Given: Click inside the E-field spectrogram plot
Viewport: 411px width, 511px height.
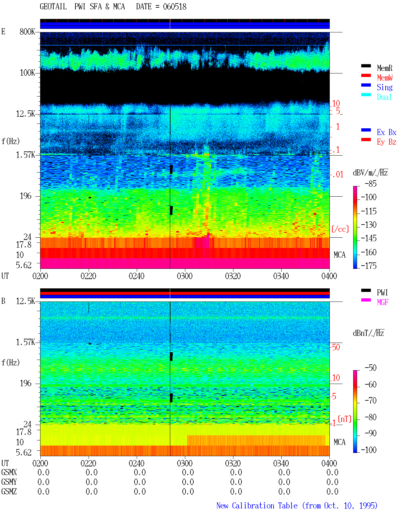Looking at the screenshot, I should [185, 150].
